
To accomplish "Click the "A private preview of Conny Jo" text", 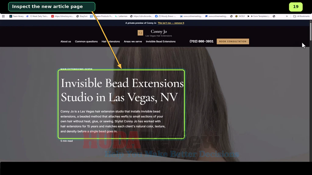I will click(141, 23).
